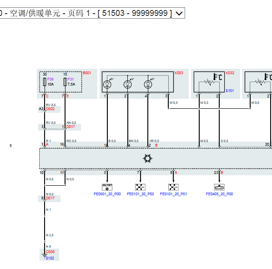Select the N 2,5 wire label
This screenshot has height=269, width=272.
click(x=50, y=235)
